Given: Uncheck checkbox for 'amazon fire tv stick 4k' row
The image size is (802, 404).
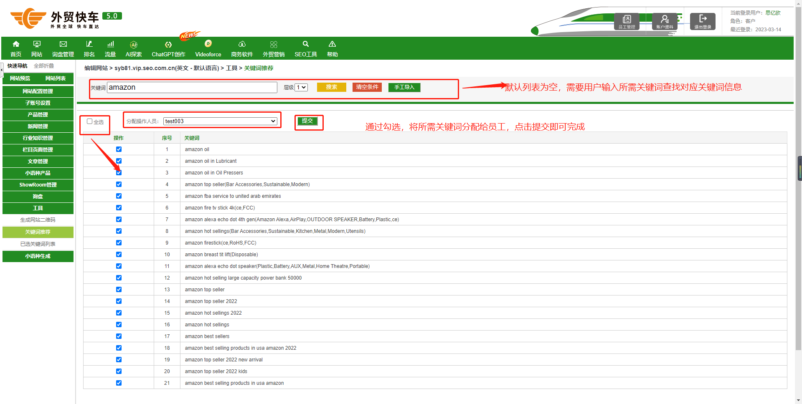Looking at the screenshot, I should click(119, 208).
